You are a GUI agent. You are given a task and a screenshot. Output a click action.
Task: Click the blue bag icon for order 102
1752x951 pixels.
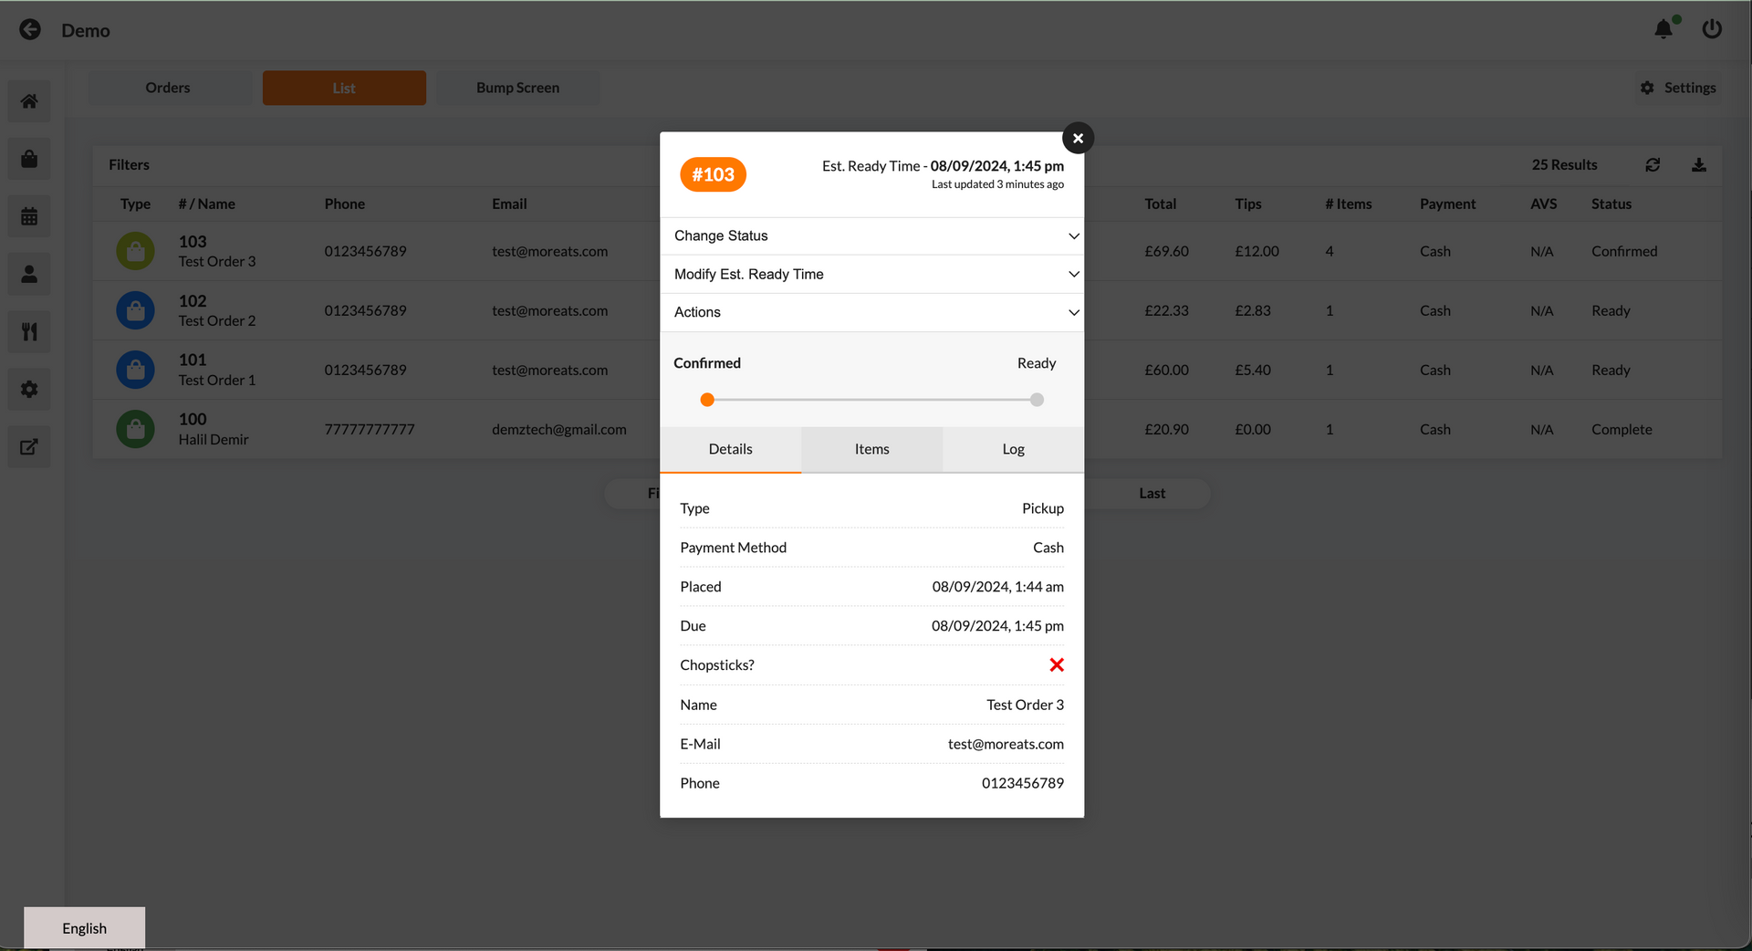click(134, 310)
